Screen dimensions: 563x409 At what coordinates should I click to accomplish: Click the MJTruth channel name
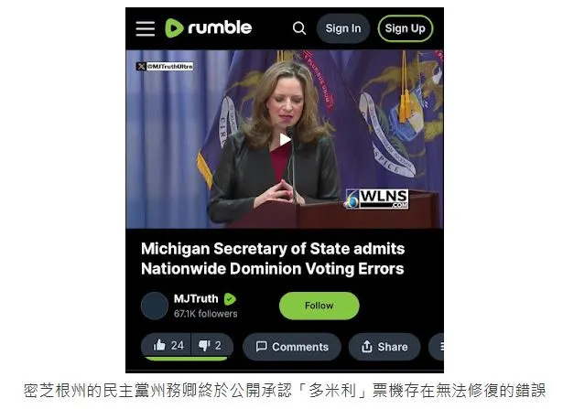click(x=196, y=298)
